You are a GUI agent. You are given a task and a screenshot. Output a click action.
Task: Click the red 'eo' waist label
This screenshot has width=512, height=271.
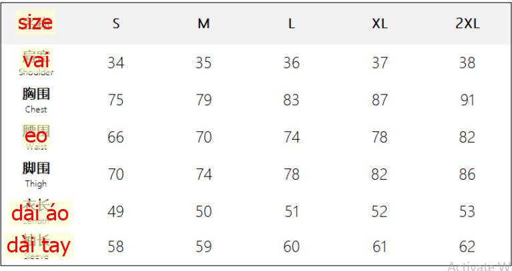pos(36,136)
